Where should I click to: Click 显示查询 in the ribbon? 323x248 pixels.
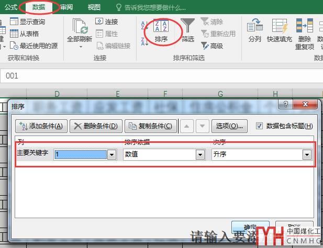[27, 21]
